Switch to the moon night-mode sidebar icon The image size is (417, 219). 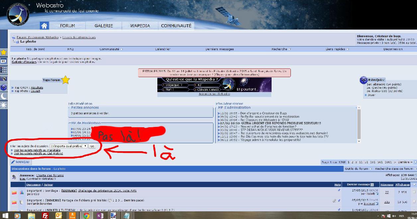tap(4, 96)
